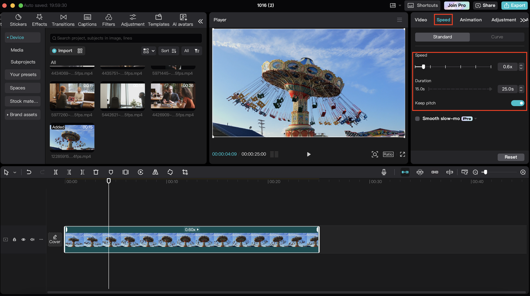Switch to the Video tab
530x296 pixels.
(421, 20)
